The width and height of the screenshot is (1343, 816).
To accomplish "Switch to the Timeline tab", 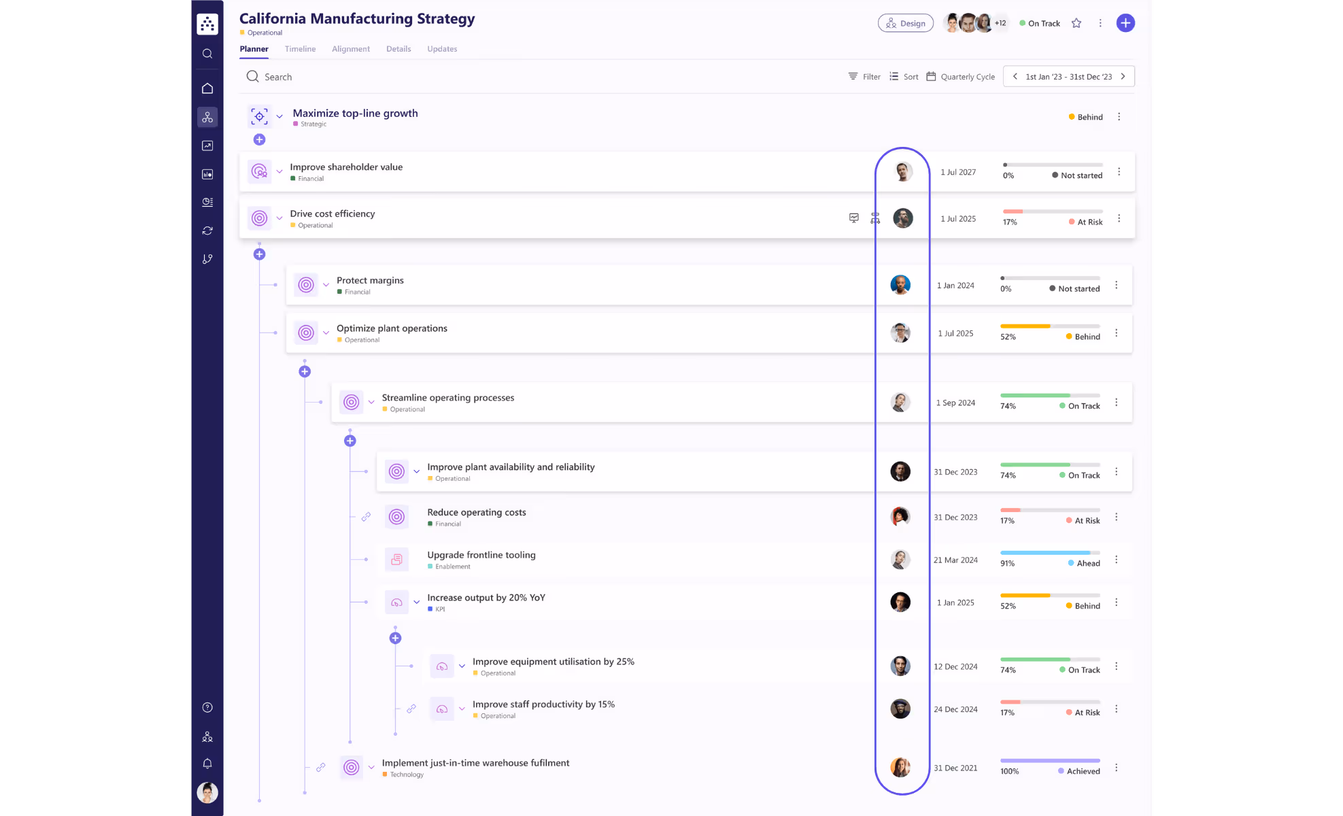I will click(300, 49).
